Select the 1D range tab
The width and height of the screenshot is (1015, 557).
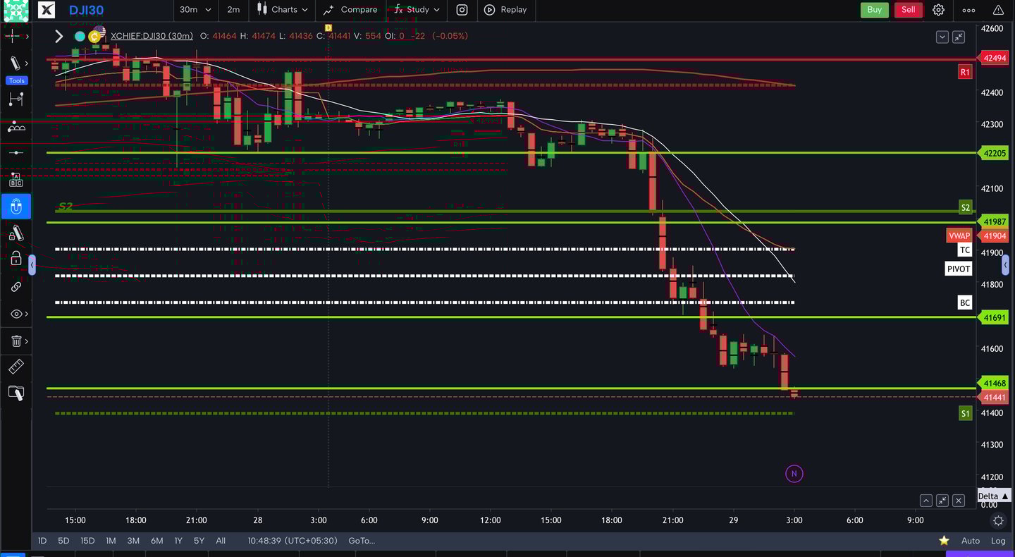pyautogui.click(x=42, y=541)
